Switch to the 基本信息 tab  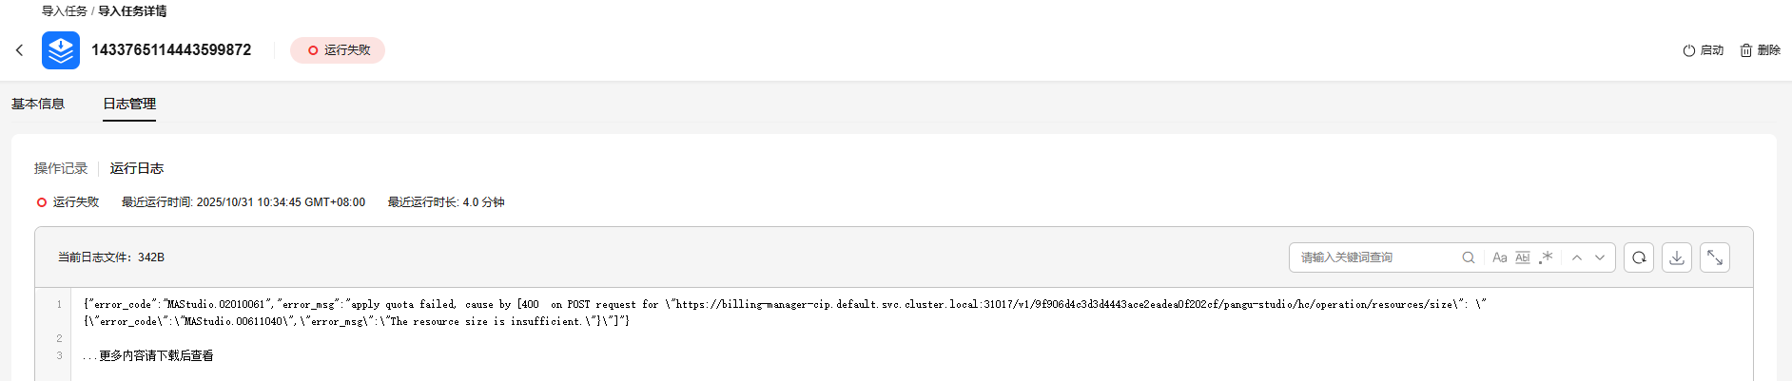(x=38, y=104)
